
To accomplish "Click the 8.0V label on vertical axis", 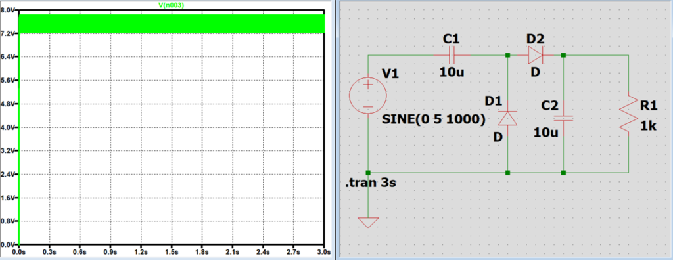I will (x=9, y=10).
